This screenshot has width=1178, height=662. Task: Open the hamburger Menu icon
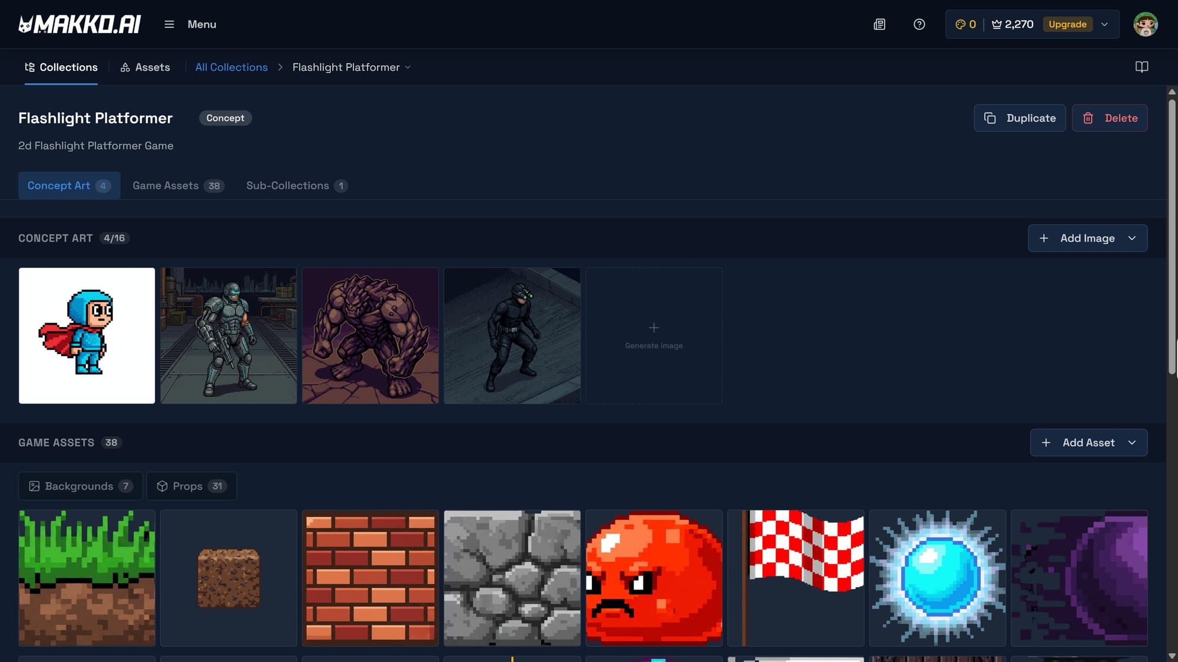click(x=169, y=24)
